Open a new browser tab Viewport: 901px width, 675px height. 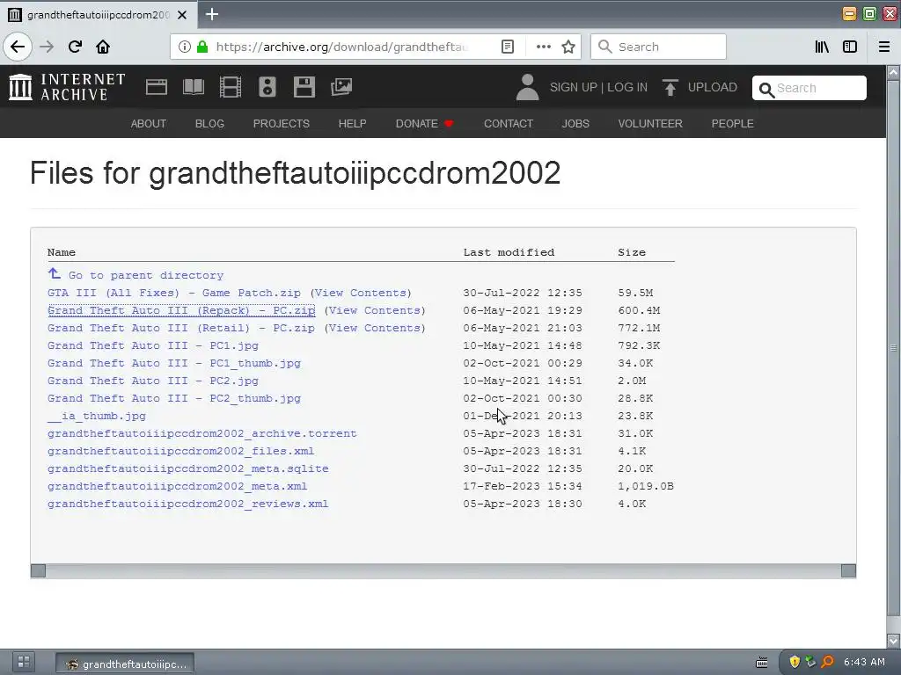[212, 14]
